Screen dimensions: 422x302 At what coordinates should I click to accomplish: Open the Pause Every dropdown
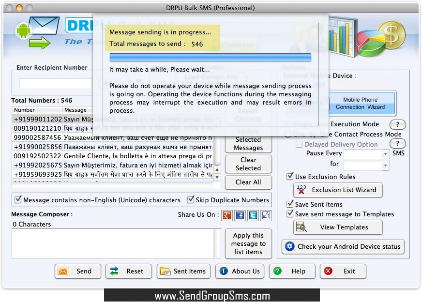click(385, 154)
